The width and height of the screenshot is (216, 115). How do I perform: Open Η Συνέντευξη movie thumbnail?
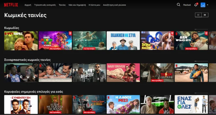click(21, 104)
